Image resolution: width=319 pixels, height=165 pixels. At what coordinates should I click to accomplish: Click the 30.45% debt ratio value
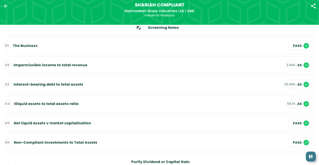click(290, 84)
